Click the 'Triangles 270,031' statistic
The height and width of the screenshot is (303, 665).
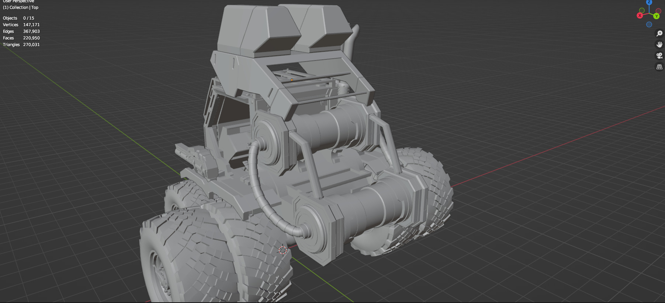click(x=21, y=45)
